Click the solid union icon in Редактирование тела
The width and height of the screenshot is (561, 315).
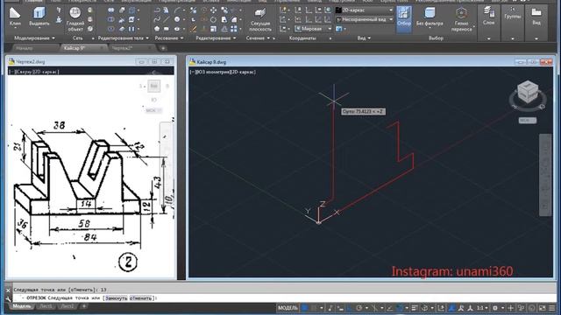pos(111,10)
